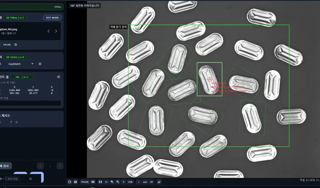
Task: Open the EasyMatch algorithm dropdown
Action: 20,64
